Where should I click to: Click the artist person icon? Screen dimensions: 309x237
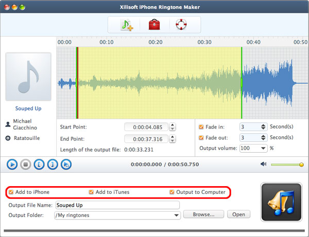pos(8,124)
